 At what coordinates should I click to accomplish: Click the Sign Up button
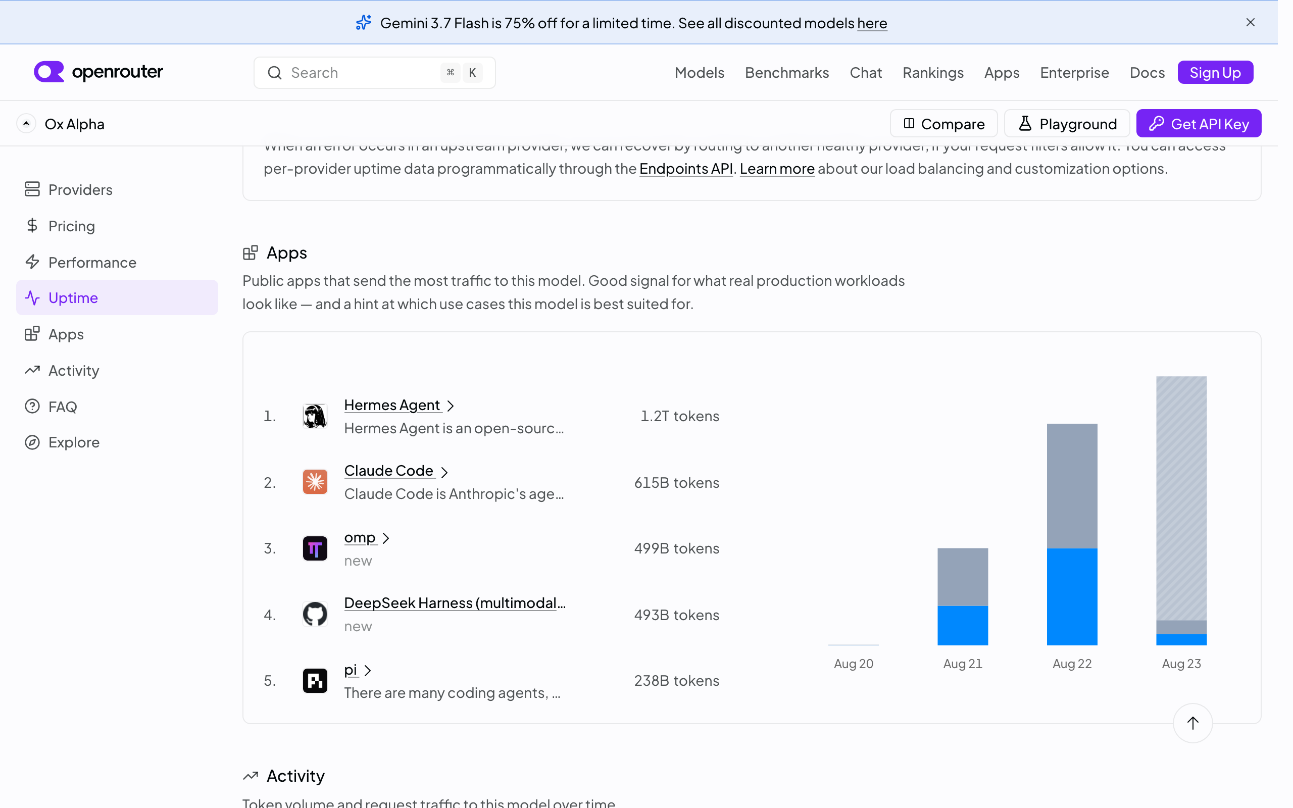pyautogui.click(x=1215, y=73)
